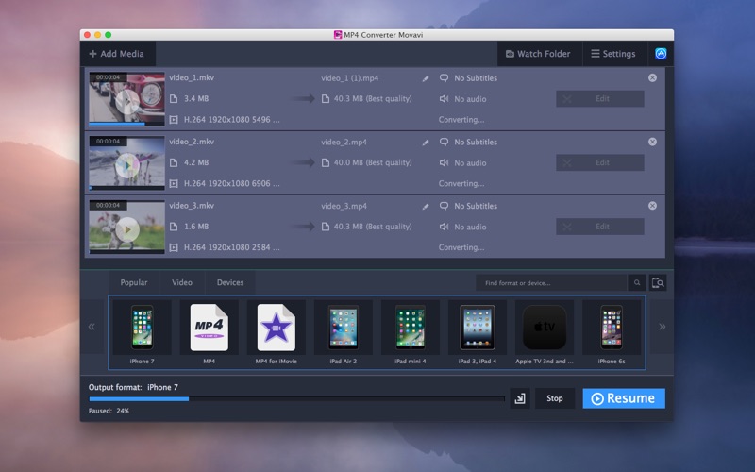Open the Settings menu
The height and width of the screenshot is (472, 755).
pos(613,54)
